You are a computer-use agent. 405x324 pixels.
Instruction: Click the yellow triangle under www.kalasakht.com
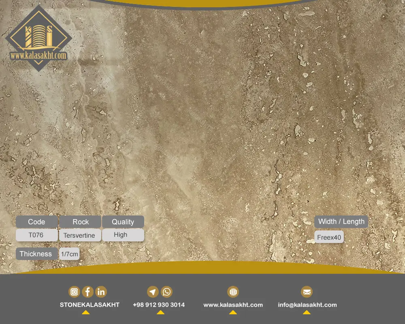(233, 312)
